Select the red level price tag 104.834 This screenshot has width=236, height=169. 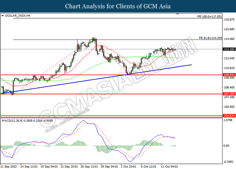click(x=229, y=116)
